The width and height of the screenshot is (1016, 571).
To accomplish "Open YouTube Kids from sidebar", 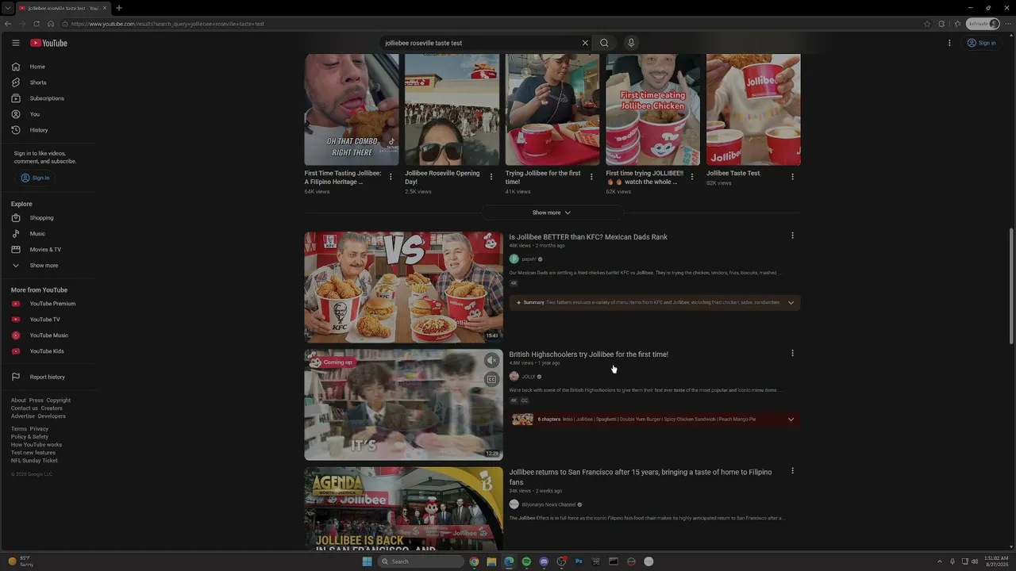I will [x=47, y=351].
